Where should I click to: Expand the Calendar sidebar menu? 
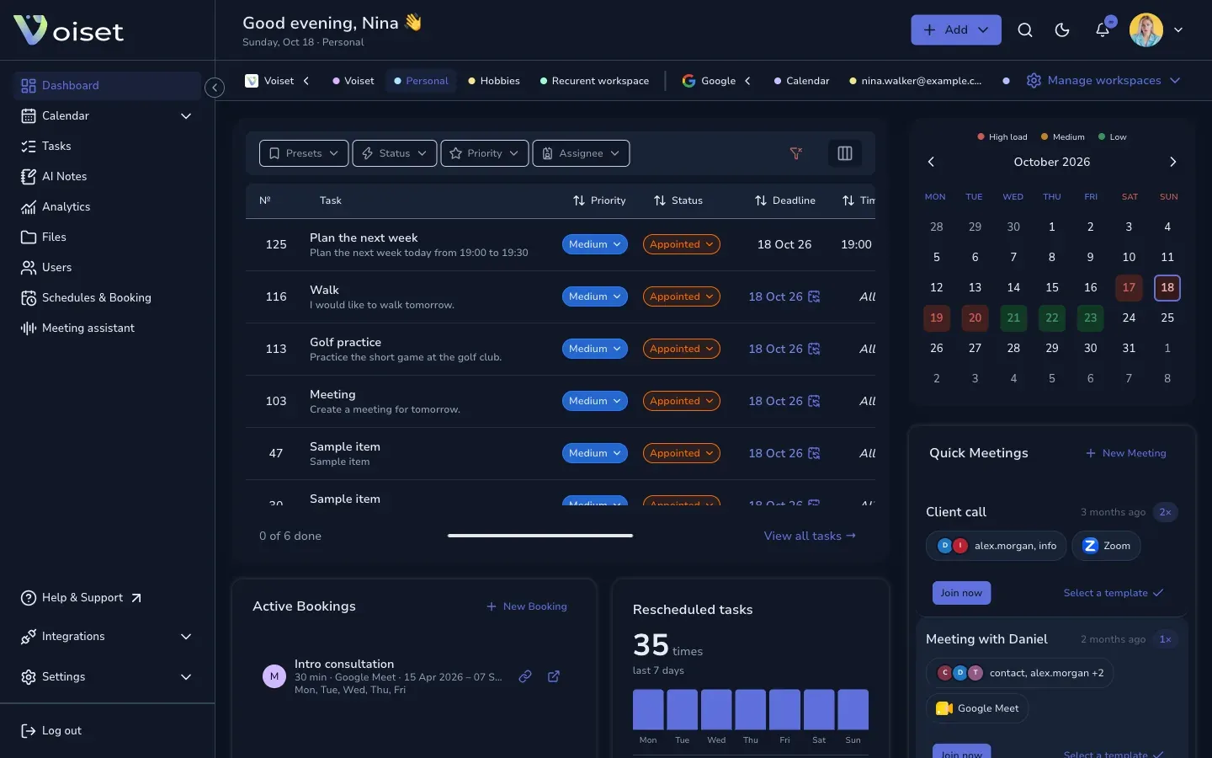tap(186, 115)
